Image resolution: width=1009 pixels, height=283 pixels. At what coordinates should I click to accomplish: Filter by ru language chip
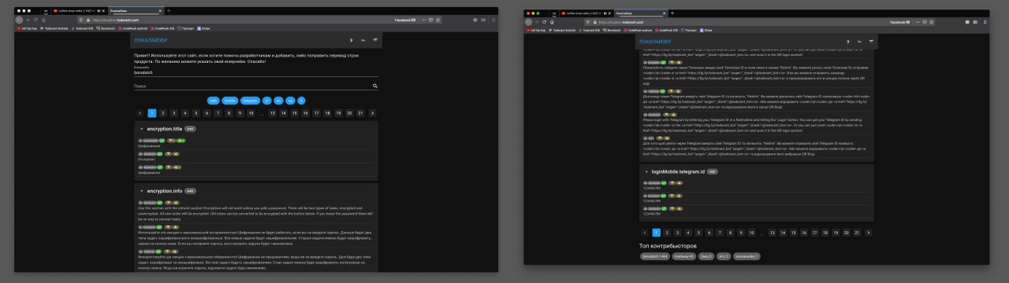(x=267, y=101)
